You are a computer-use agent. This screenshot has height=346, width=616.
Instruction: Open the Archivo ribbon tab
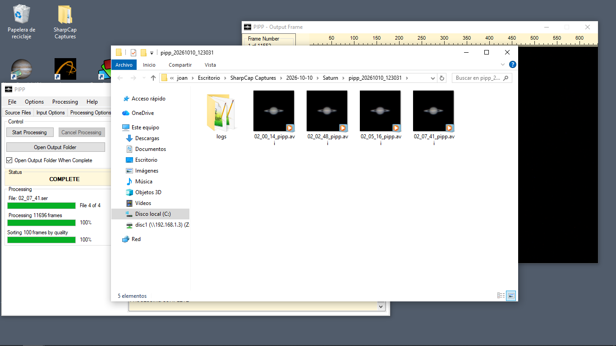click(124, 65)
